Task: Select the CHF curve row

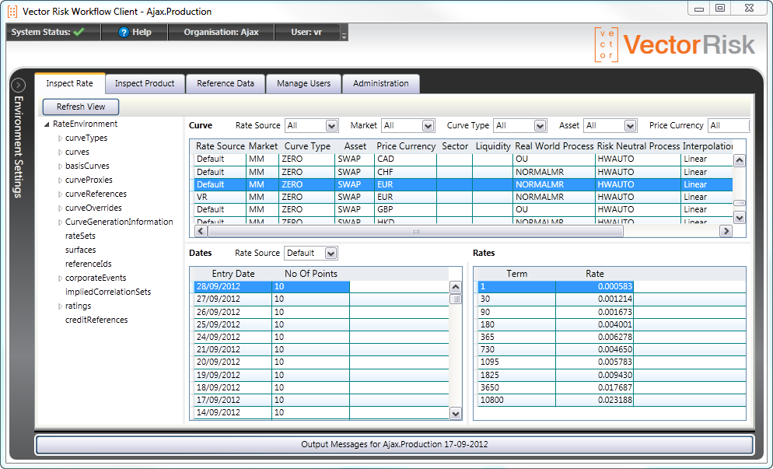Action: click(463, 172)
